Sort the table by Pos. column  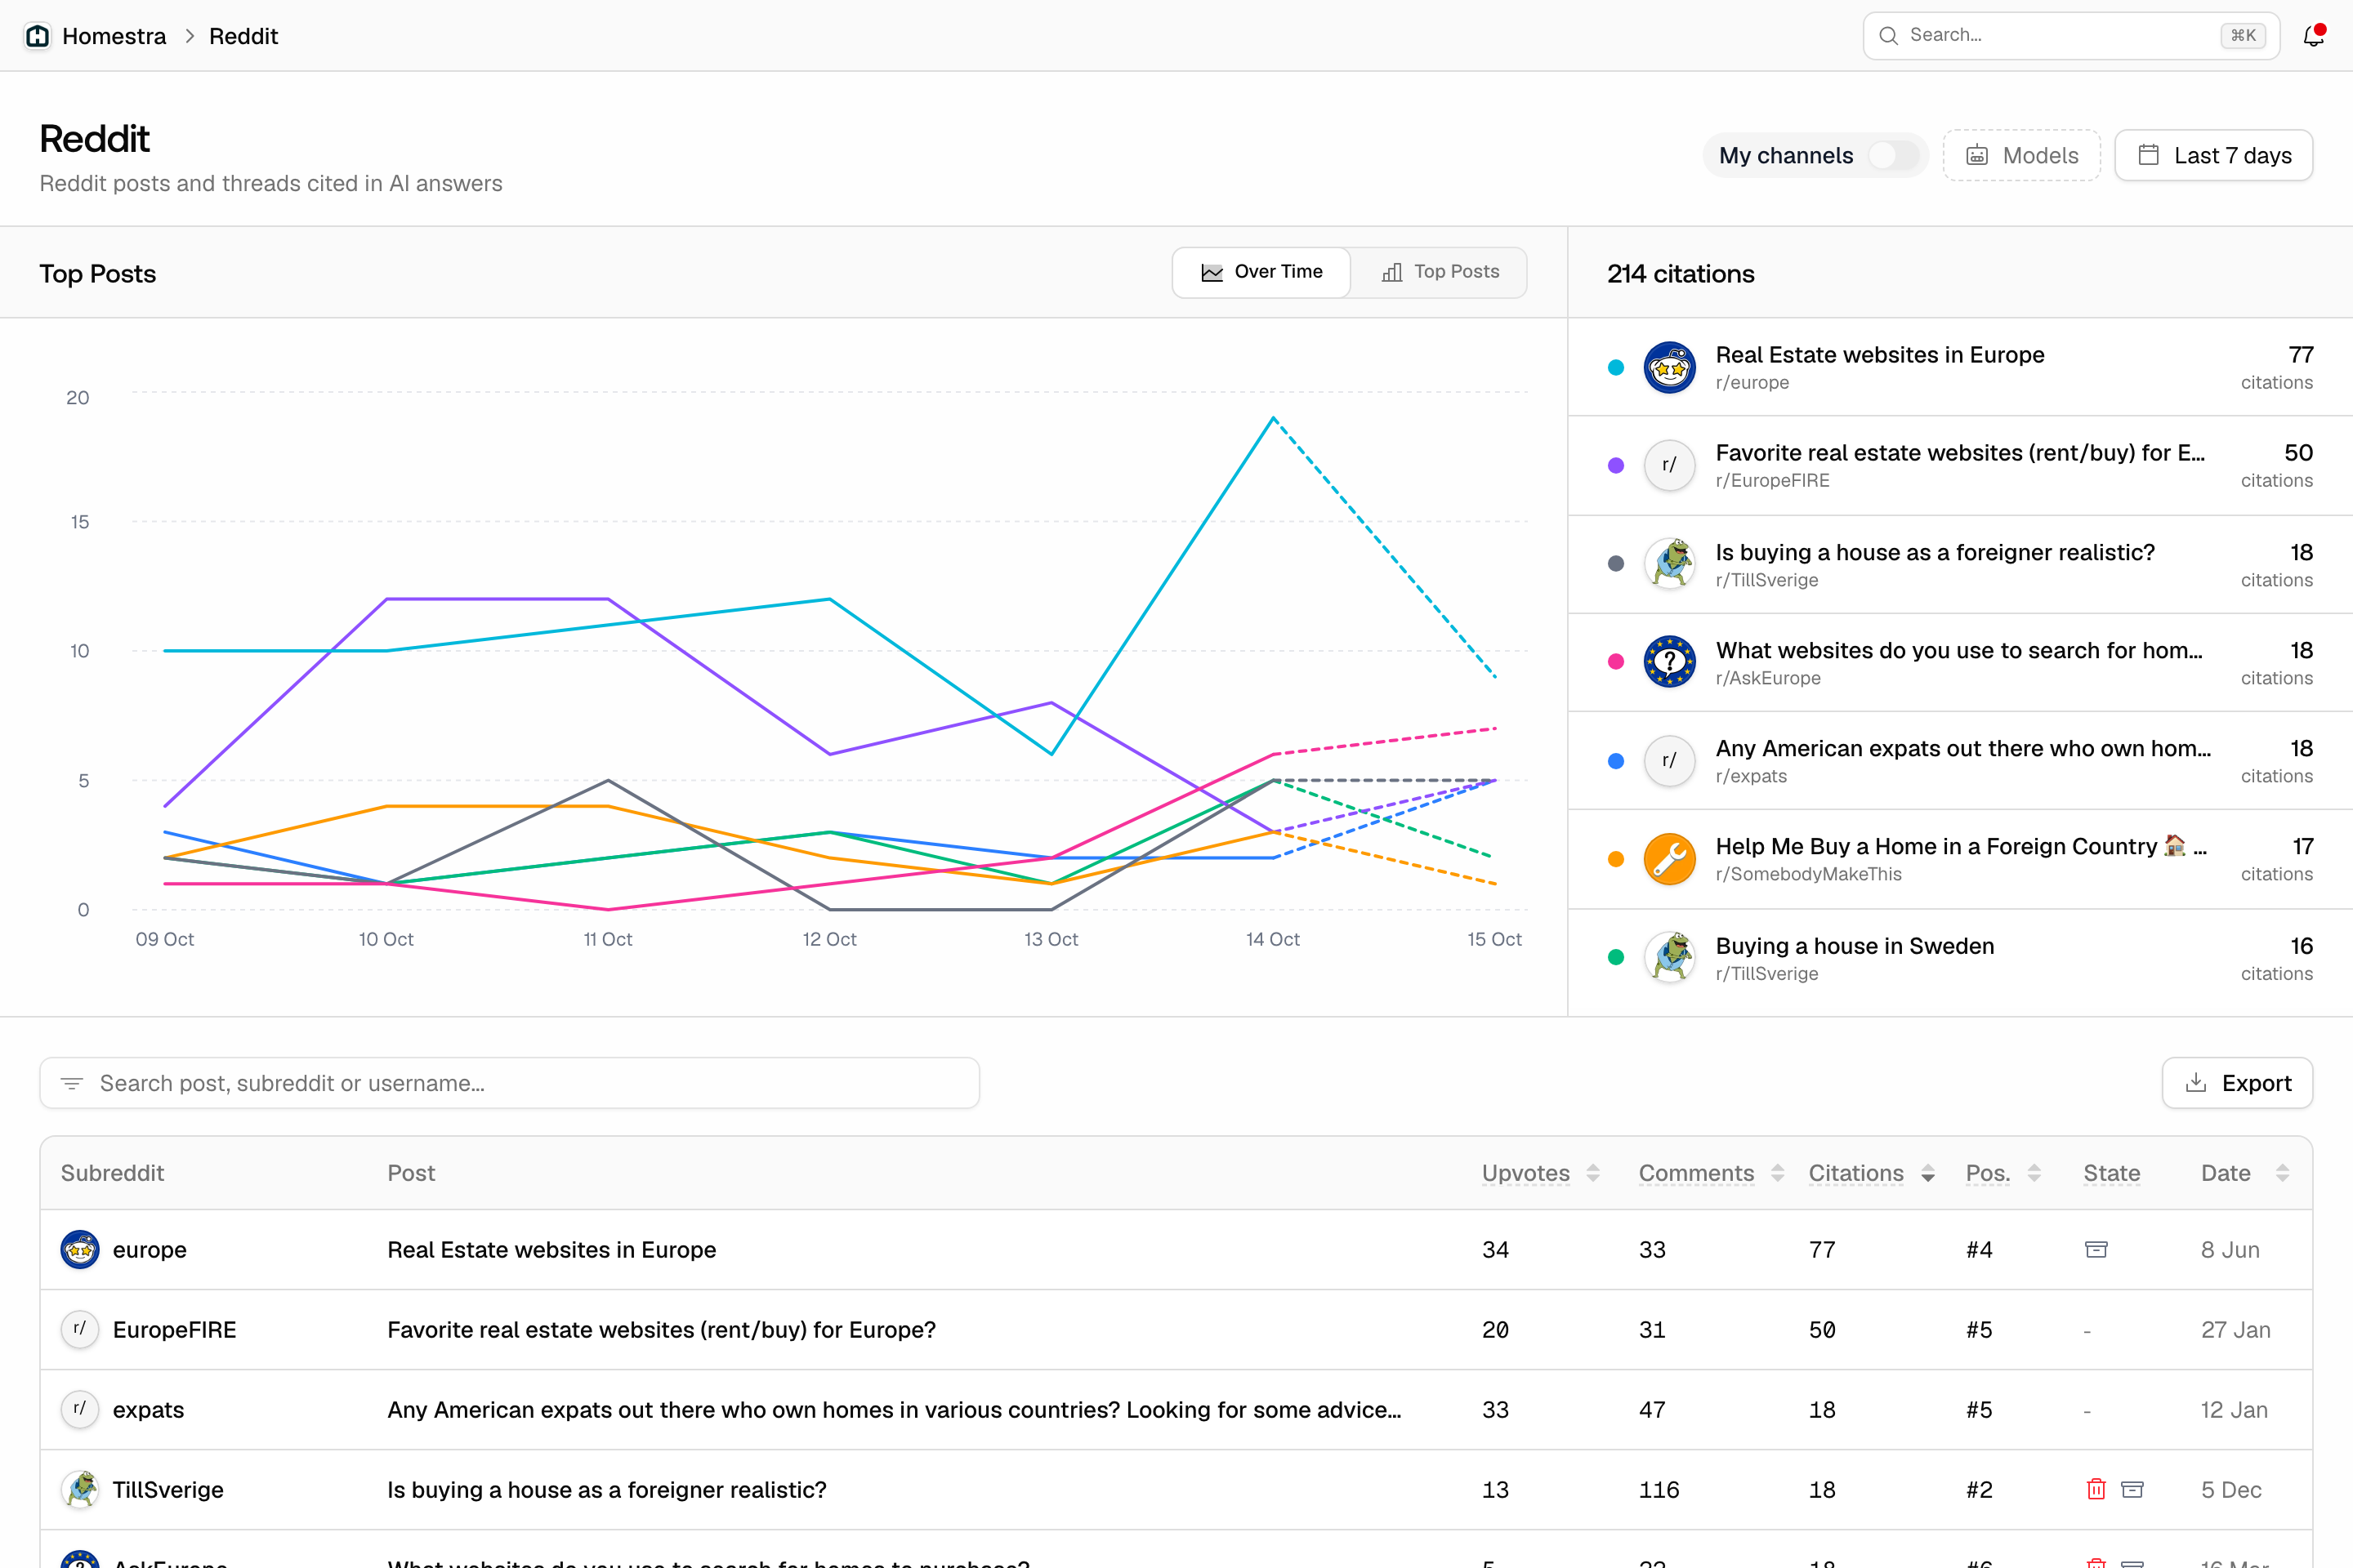(2003, 1173)
